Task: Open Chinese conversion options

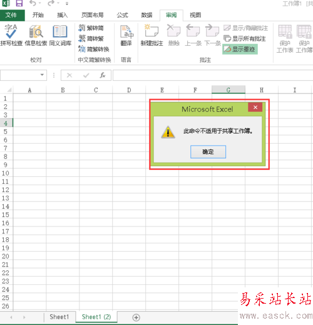Action: 94,49
